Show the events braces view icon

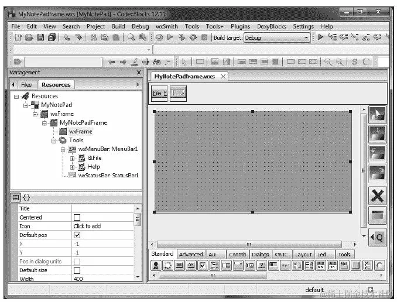(26, 197)
